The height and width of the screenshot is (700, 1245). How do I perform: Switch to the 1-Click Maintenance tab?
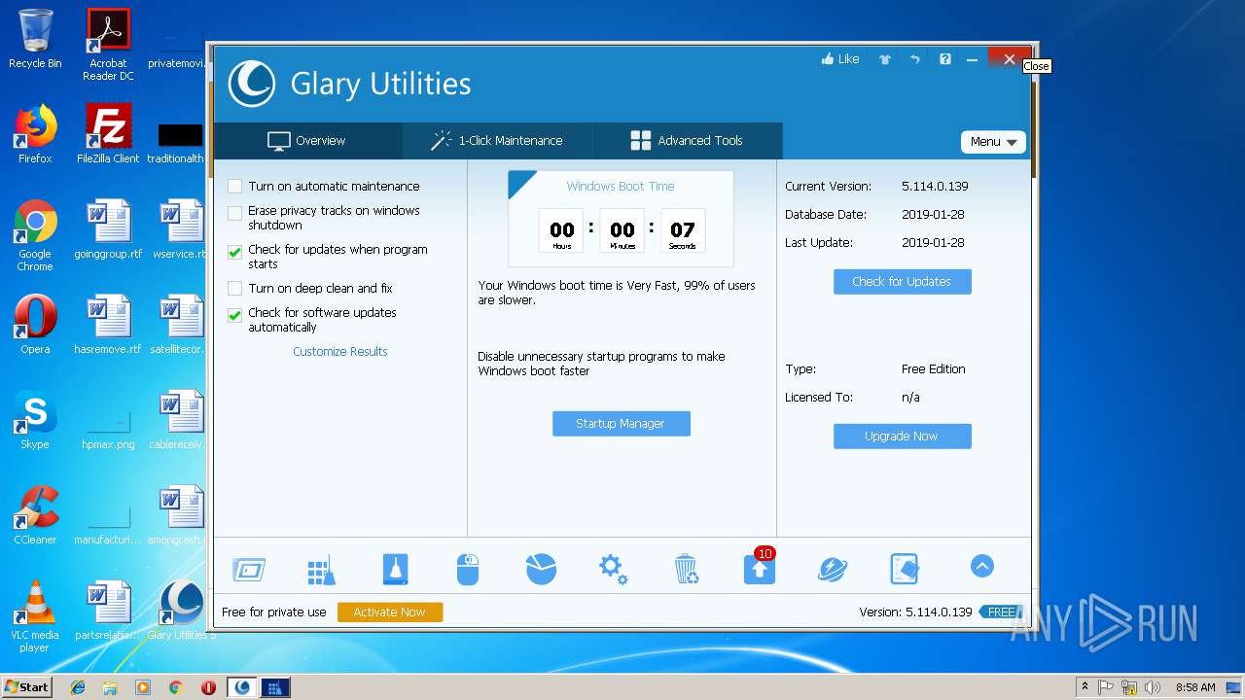497,141
